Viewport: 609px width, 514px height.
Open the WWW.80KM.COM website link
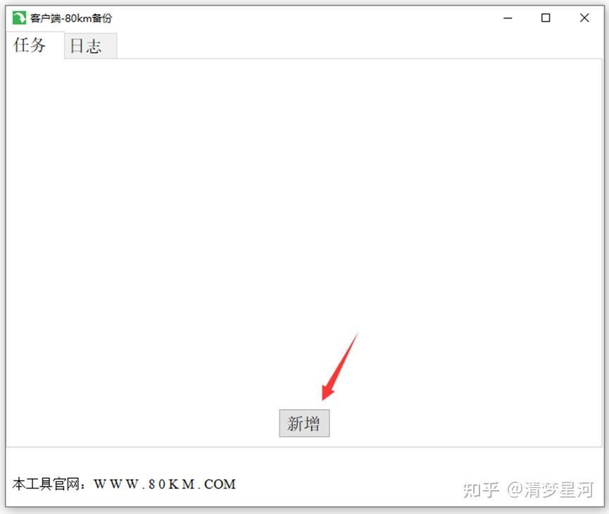(x=165, y=484)
